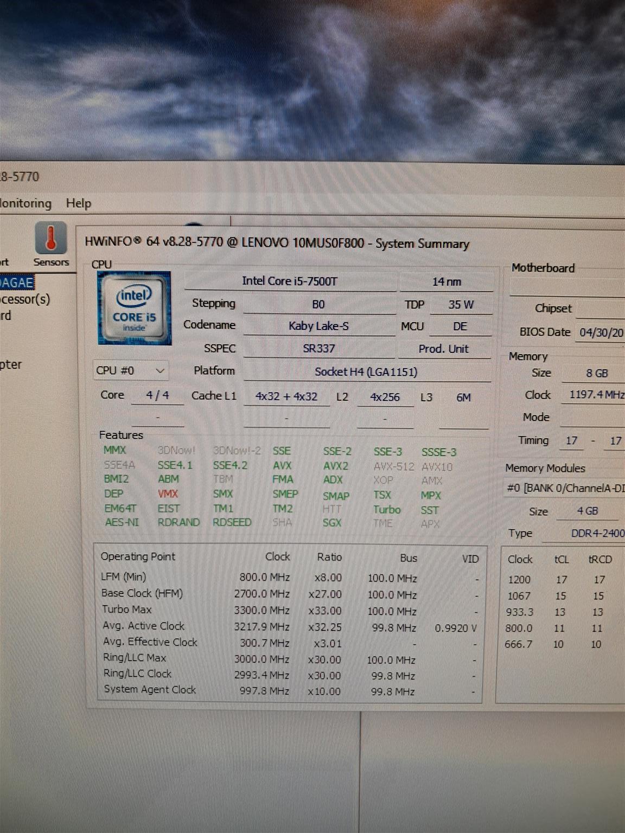The height and width of the screenshot is (833, 625).
Task: Expand the CPU #0 selector dropdown
Action: point(130,370)
